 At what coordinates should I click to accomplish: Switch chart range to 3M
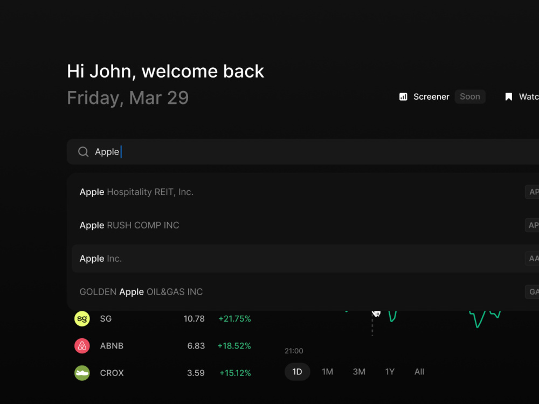click(359, 372)
